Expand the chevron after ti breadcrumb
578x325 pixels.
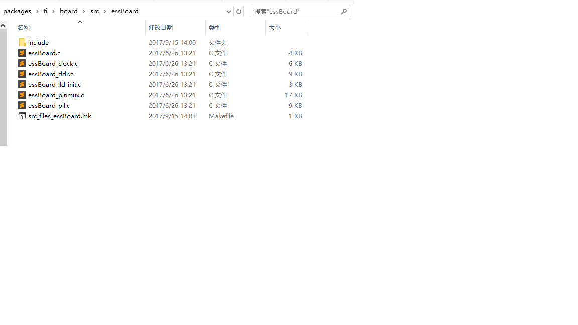[x=54, y=12]
